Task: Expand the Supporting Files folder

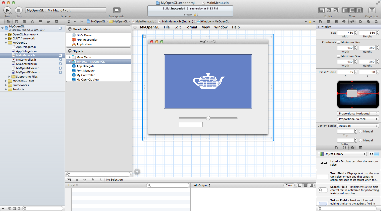Action: click(9, 77)
